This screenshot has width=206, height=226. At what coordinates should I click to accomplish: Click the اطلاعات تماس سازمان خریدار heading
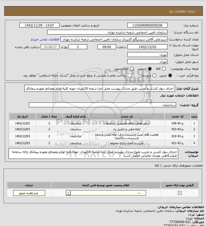[181, 207]
